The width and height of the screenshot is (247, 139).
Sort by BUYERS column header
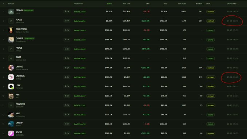click(x=199, y=4)
